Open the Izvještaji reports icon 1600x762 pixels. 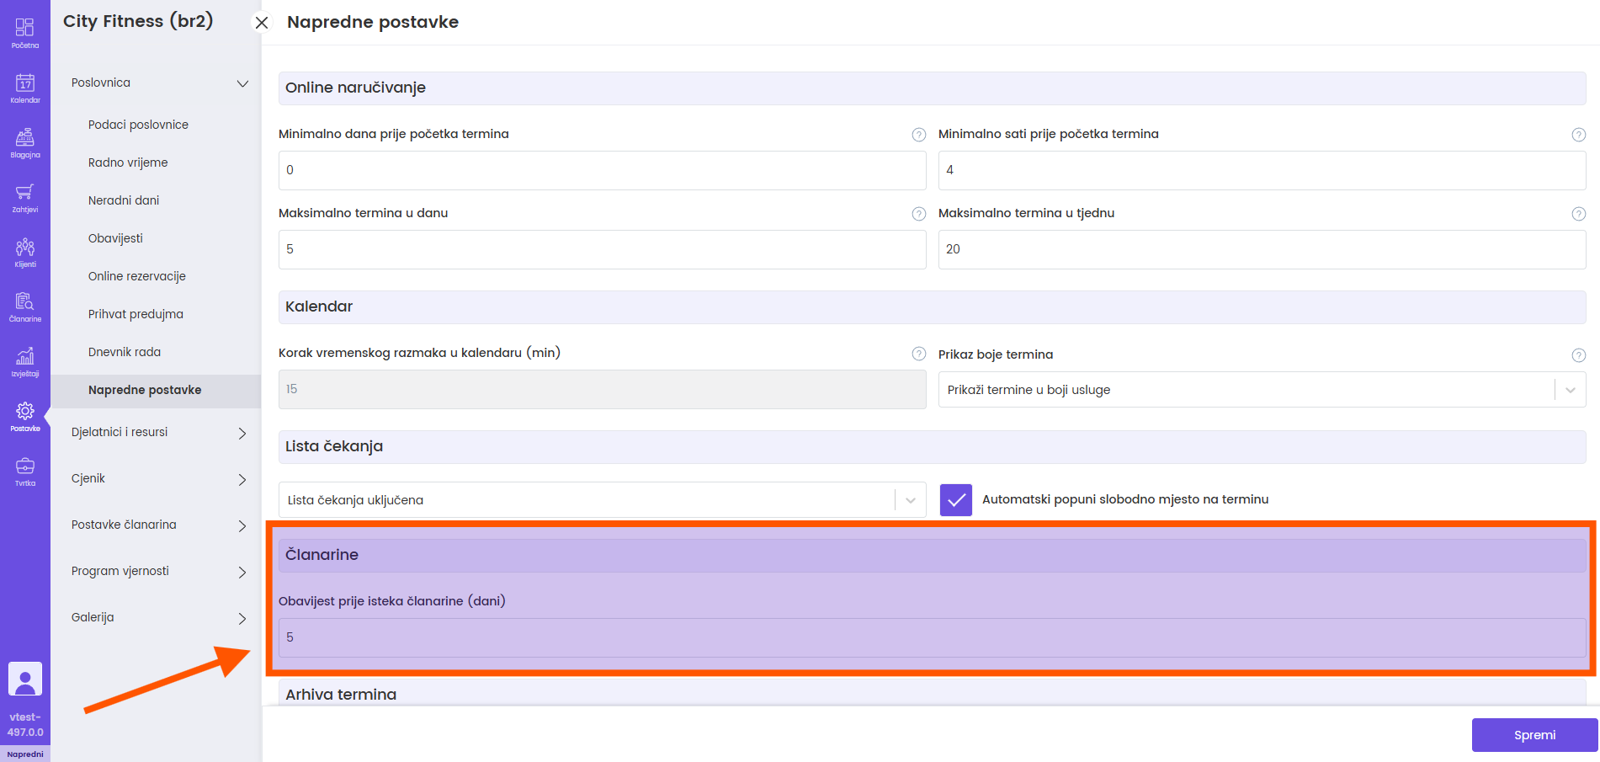point(25,361)
